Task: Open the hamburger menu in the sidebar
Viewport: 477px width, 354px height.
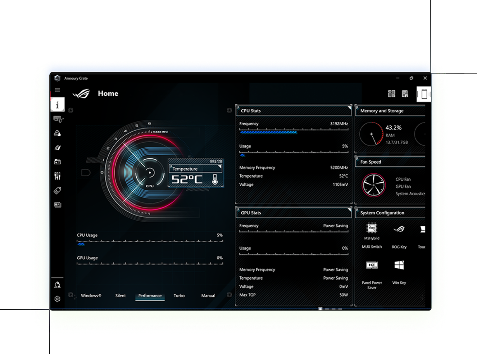Action: coord(57,90)
